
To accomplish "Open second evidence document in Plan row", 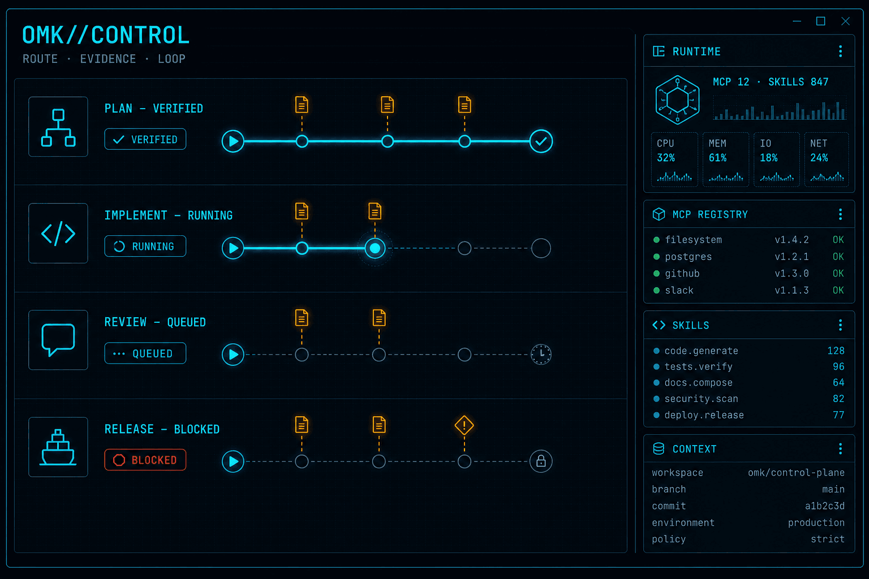I will click(388, 105).
